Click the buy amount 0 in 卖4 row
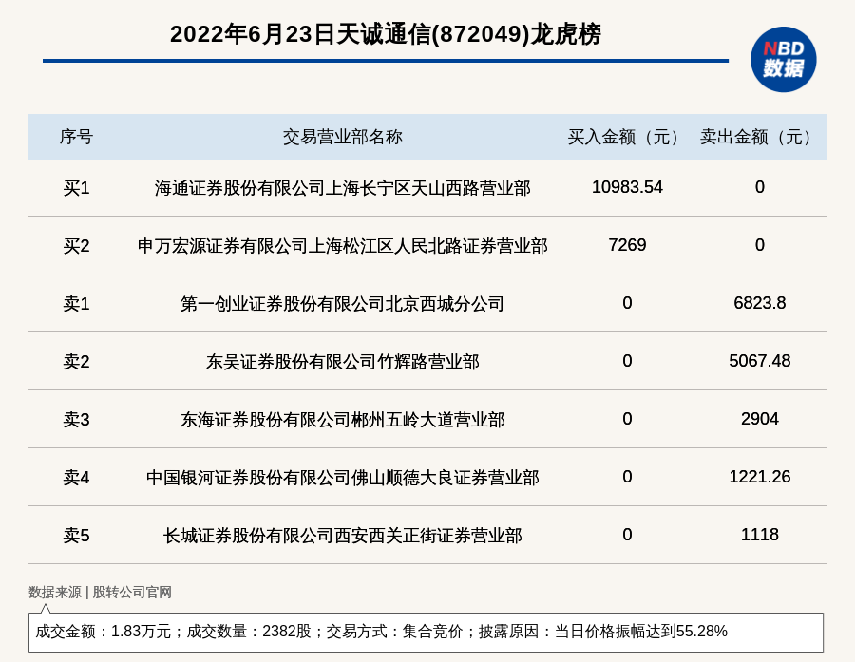Viewport: 855px width, 662px height. [x=627, y=477]
